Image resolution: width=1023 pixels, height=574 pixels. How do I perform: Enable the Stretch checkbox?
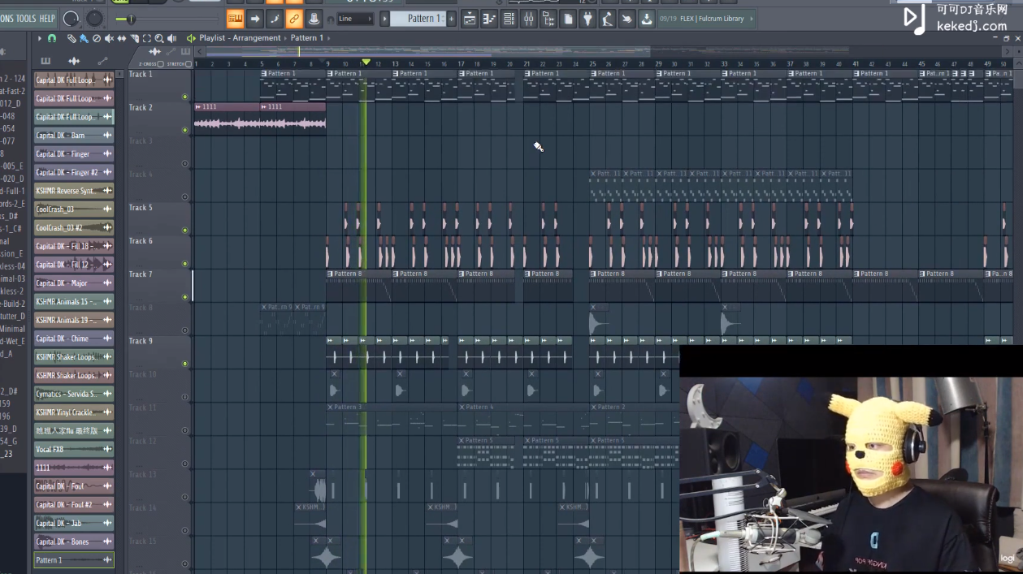(x=189, y=64)
